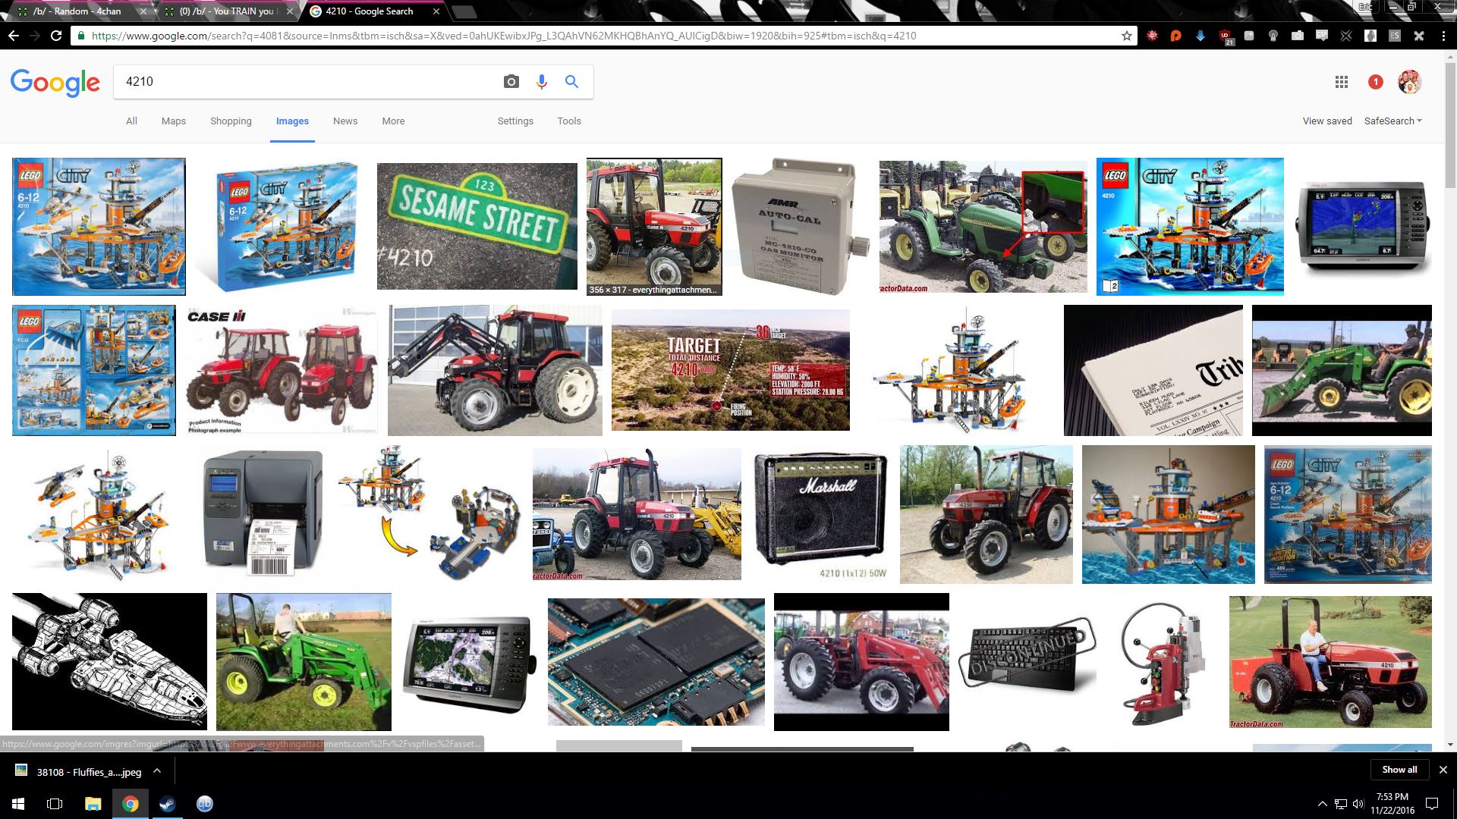Open the CASE IH two tractors image
Viewport: 1457px width, 819px height.
tap(282, 370)
